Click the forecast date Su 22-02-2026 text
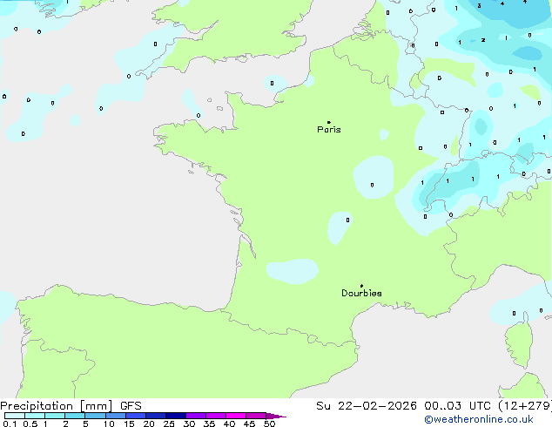Viewport: 552px width, 427px height. [367, 406]
